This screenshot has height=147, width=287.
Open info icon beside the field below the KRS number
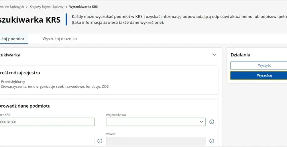100,141
